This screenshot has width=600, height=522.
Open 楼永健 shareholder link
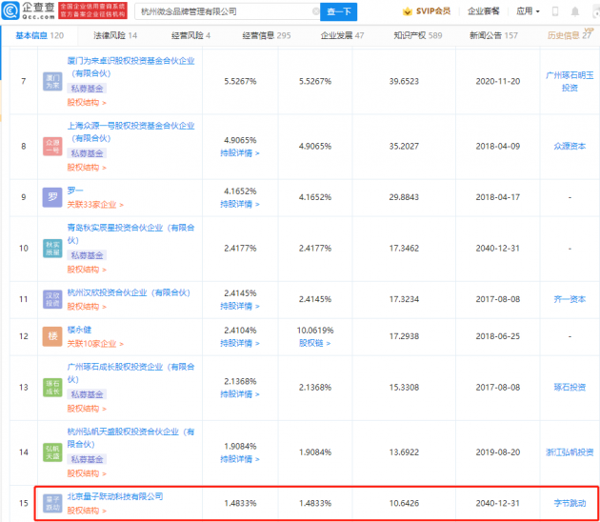coord(79,330)
